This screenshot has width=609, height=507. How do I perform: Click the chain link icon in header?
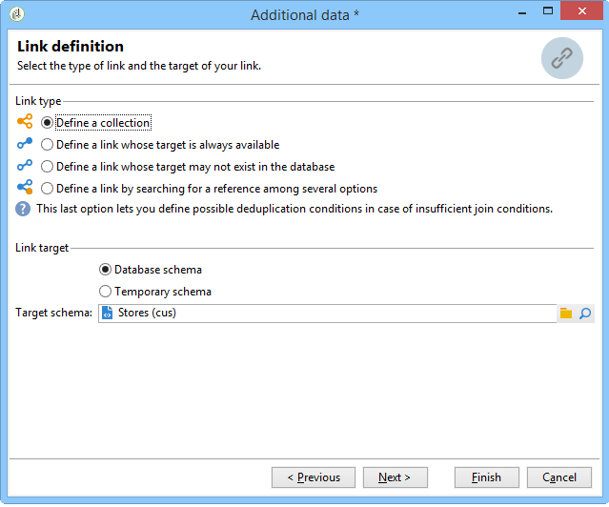click(562, 58)
